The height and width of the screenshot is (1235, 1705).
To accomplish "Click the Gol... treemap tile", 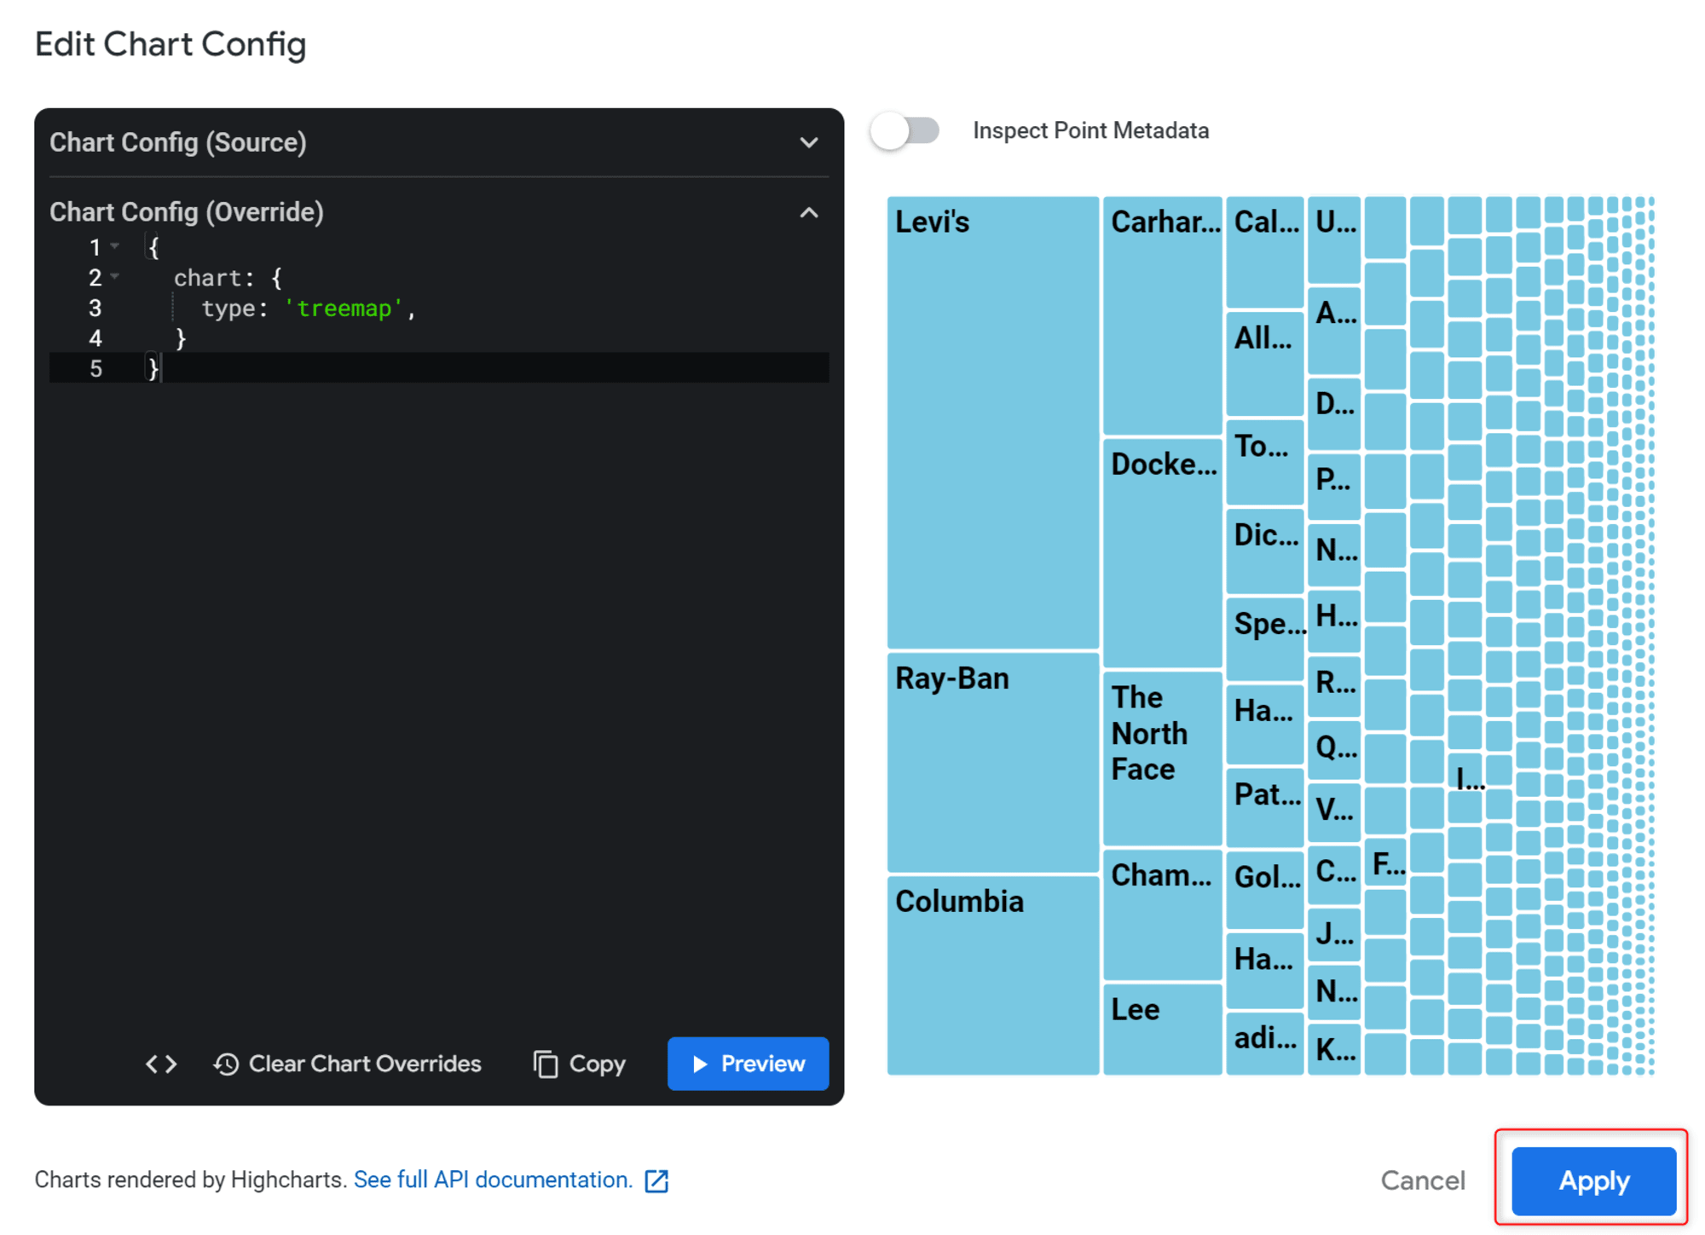I will [x=1265, y=890].
